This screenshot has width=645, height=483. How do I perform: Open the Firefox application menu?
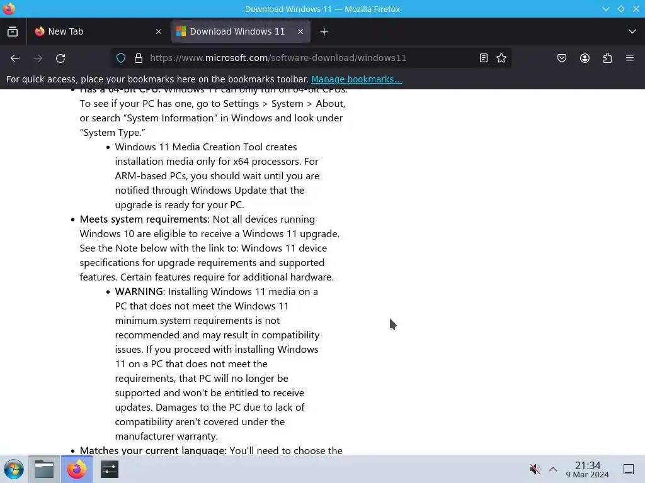click(x=630, y=58)
